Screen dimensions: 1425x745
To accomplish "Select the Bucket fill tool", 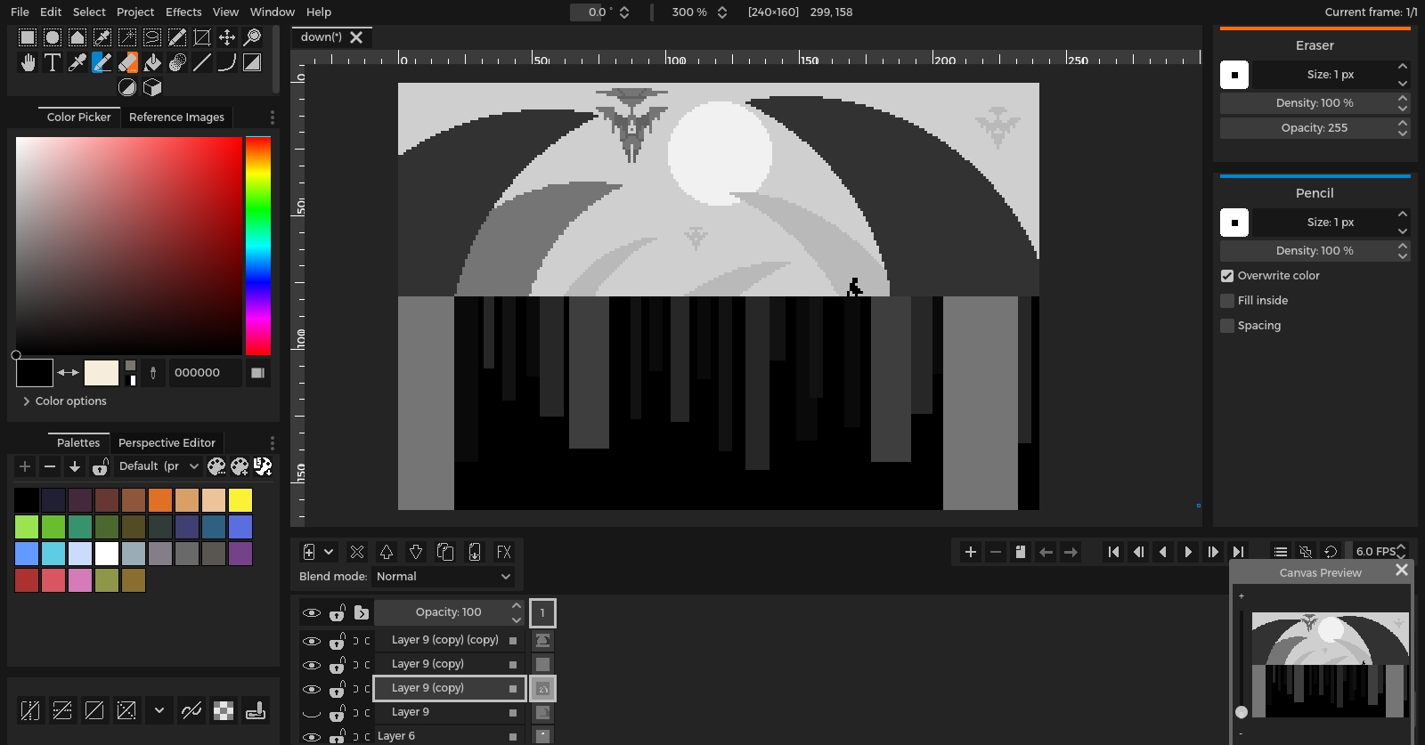I will point(152,62).
